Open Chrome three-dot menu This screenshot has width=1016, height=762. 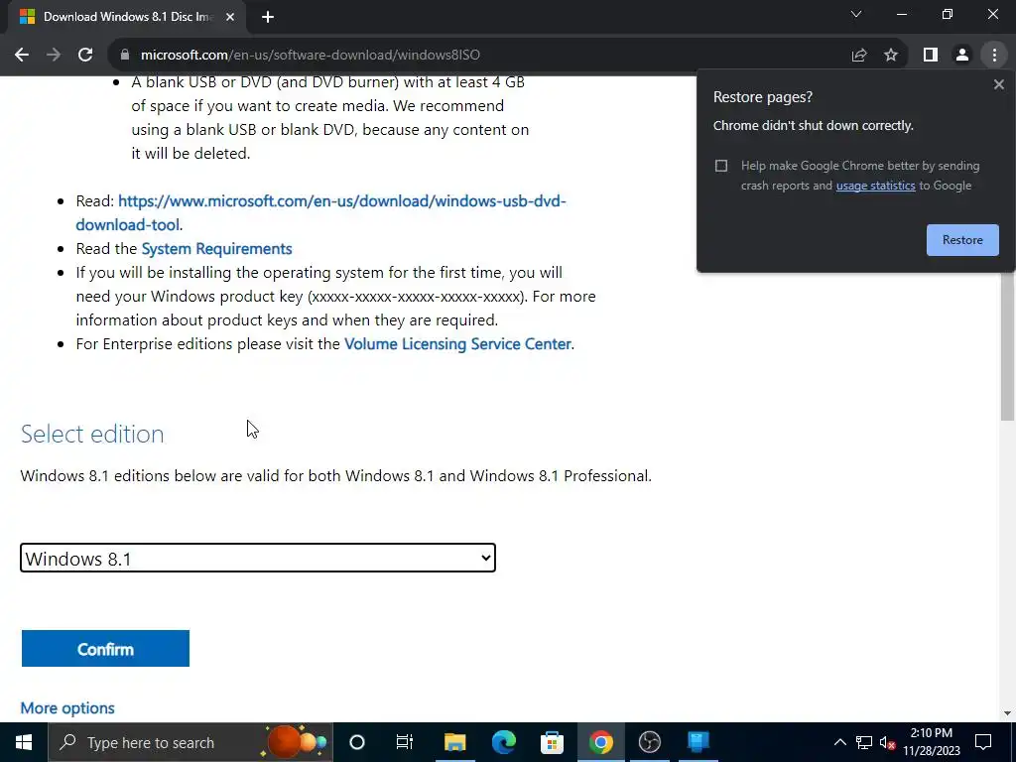[994, 56]
